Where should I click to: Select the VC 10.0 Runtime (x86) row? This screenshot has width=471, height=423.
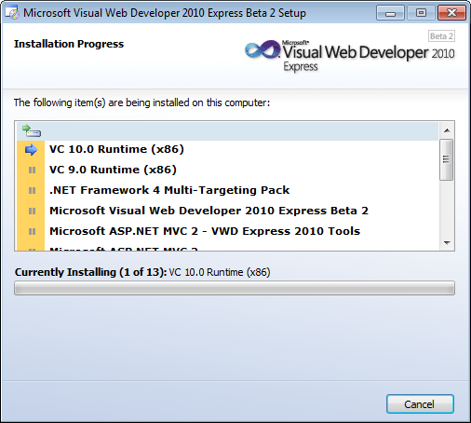pyautogui.click(x=228, y=149)
